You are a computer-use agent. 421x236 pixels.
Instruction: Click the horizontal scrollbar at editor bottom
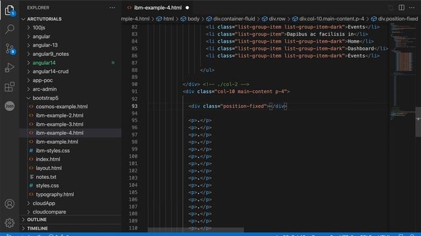[x=196, y=229]
